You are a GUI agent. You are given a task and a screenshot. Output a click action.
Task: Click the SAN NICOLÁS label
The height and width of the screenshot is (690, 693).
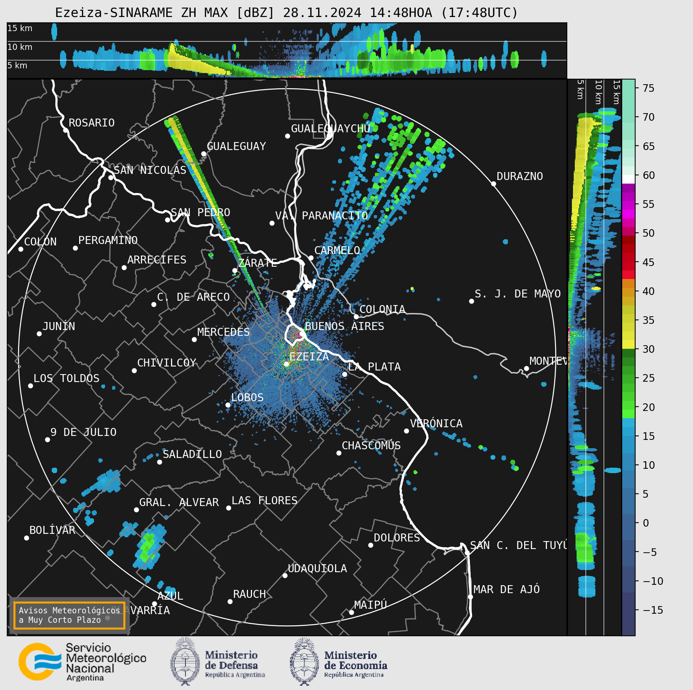(x=150, y=170)
